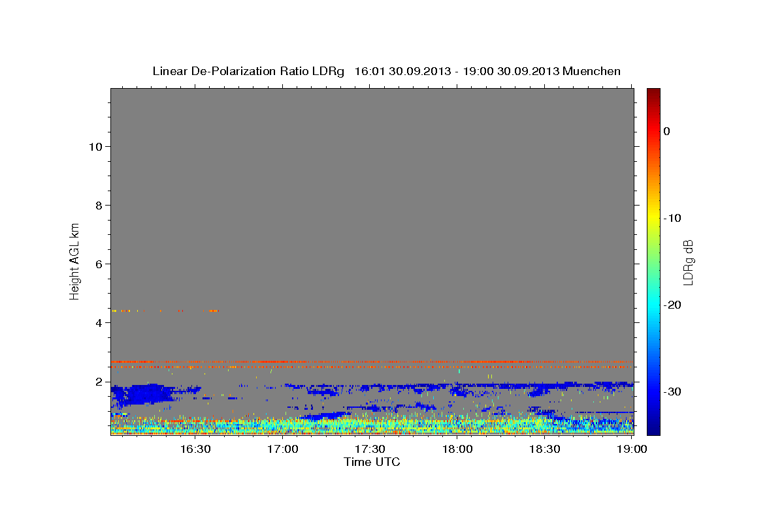Click the 'LDRg dB' colorbar label
Image resolution: width=784 pixels, height=522 pixels.
pos(687,262)
